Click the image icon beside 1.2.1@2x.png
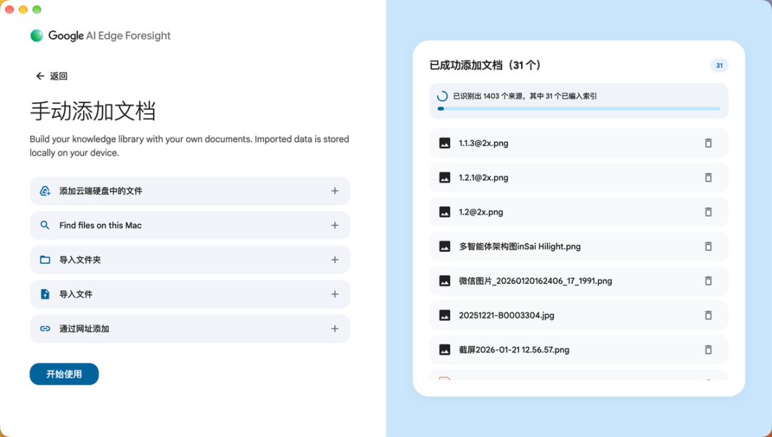This screenshot has height=437, width=772. [445, 178]
